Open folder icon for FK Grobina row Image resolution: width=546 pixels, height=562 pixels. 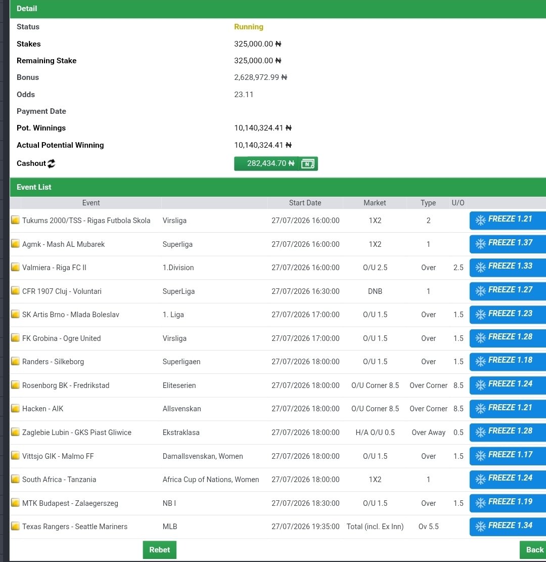click(x=15, y=337)
